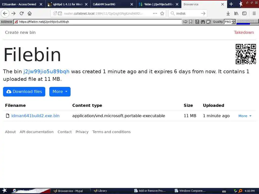The height and width of the screenshot is (194, 259).
Task: Click the 4:00 PM taskbar clock
Action: pos(250,191)
